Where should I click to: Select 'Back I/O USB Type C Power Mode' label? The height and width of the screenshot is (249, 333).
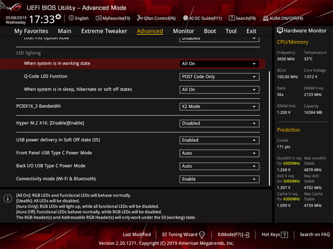tap(51, 166)
